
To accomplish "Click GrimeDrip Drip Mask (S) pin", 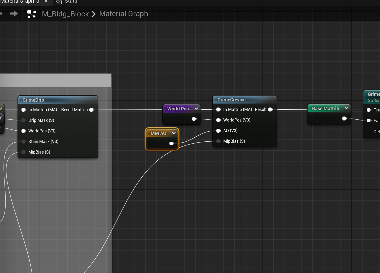I will (x=24, y=120).
